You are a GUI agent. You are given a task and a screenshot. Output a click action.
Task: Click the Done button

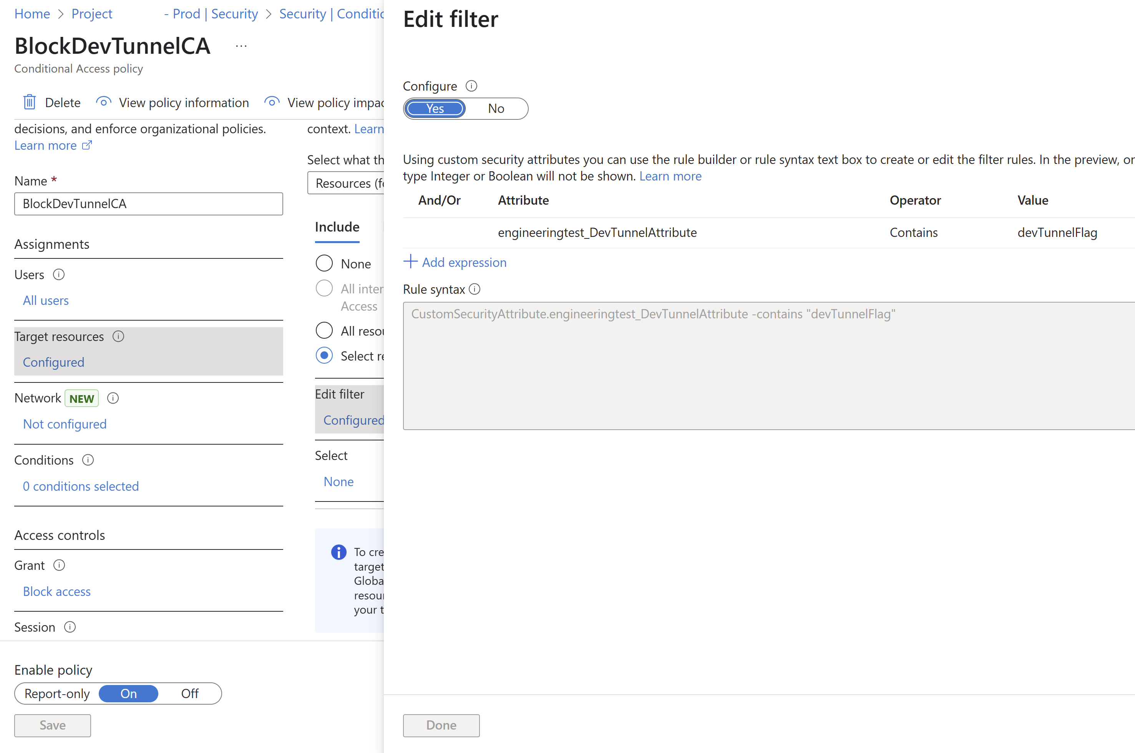click(441, 725)
